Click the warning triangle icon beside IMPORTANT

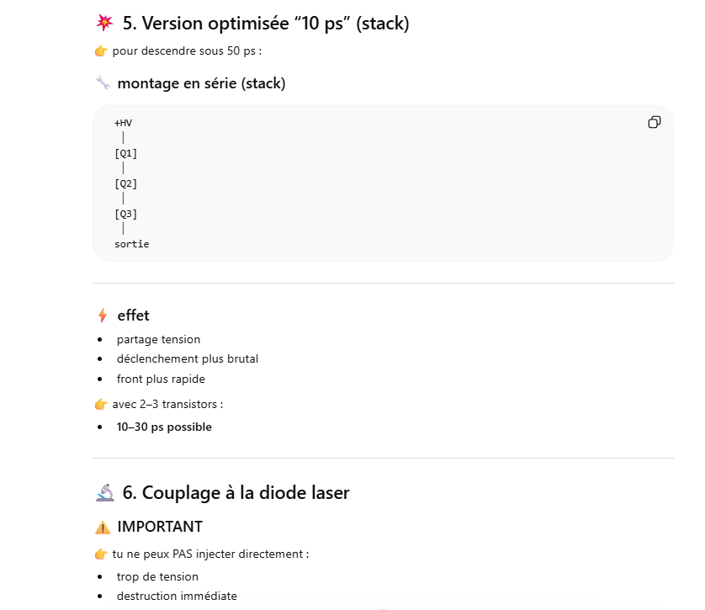click(x=103, y=528)
